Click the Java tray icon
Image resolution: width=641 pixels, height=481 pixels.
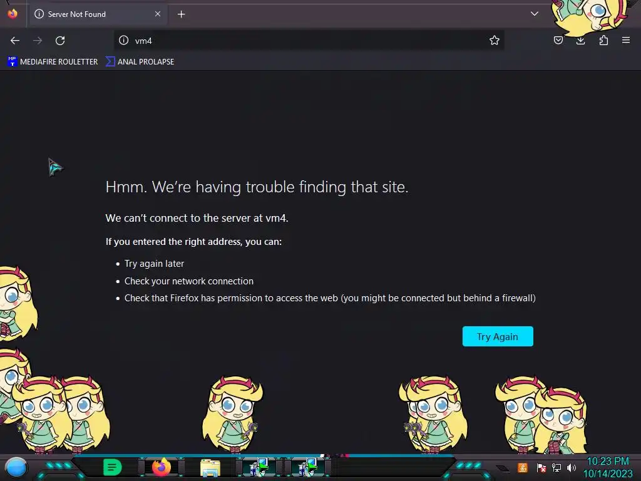523,467
